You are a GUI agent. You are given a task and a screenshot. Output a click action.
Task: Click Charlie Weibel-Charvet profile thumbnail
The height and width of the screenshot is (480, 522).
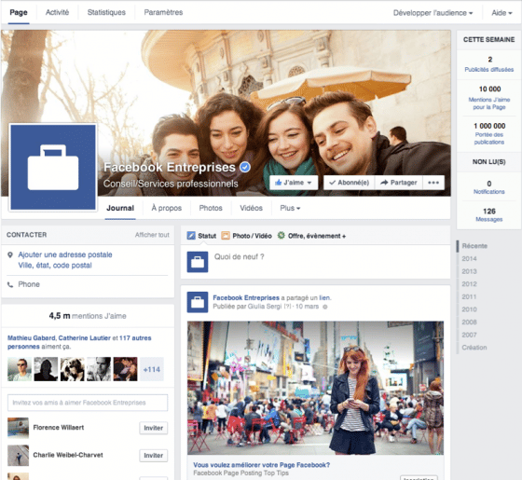(18, 456)
